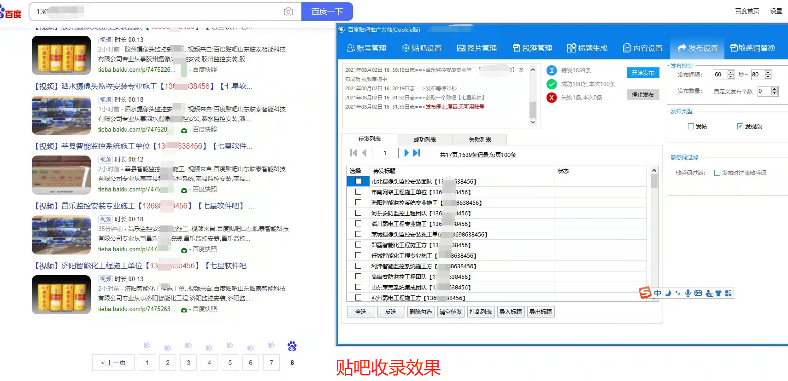Check the row 河东安防监控工程团队
The image size is (788, 381).
pyautogui.click(x=358, y=213)
